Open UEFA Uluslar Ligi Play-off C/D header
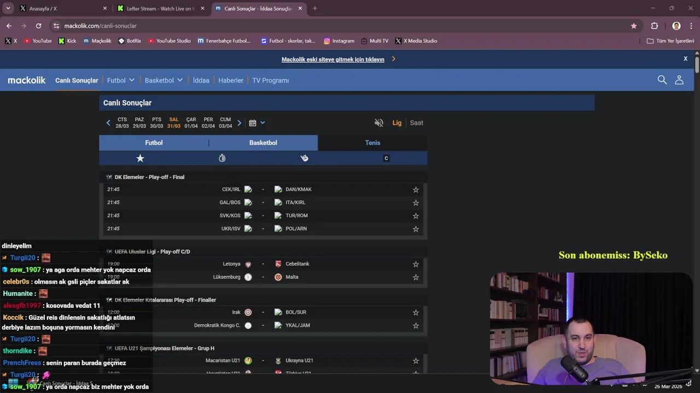 pos(152,252)
